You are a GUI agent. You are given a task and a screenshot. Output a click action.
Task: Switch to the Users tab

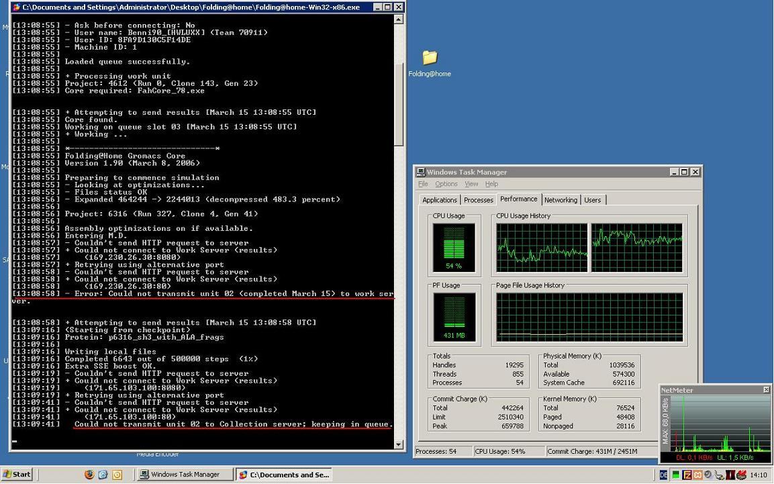592,200
